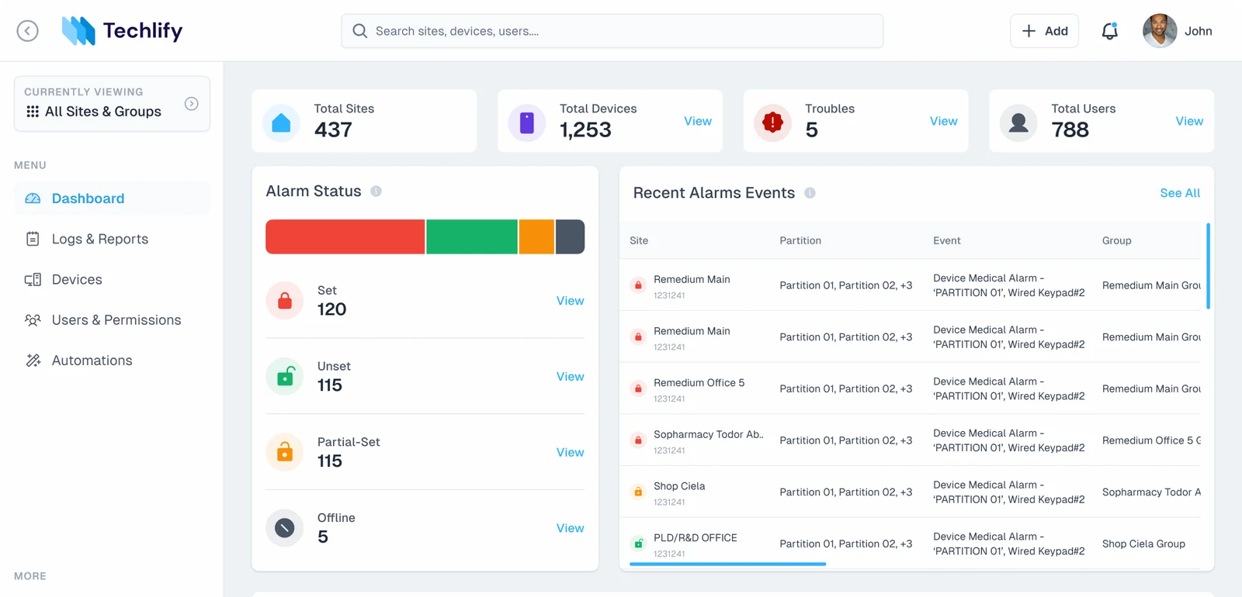Screen dimensions: 1242x597
Task: Click the Remedium Office 5 group cell
Action: (1151, 440)
